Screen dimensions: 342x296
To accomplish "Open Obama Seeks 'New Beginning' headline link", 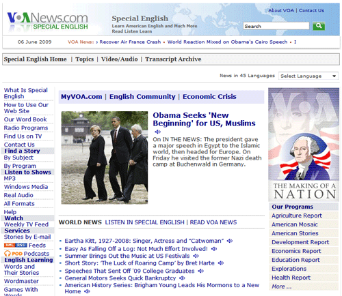I will [x=204, y=119].
